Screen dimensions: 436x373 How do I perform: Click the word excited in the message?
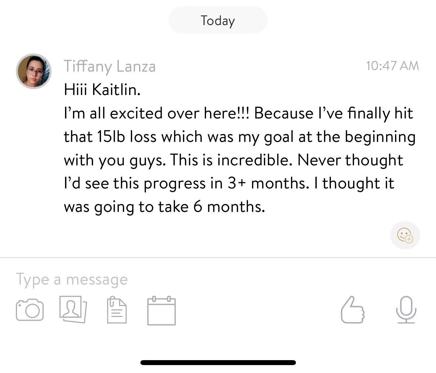(136, 113)
